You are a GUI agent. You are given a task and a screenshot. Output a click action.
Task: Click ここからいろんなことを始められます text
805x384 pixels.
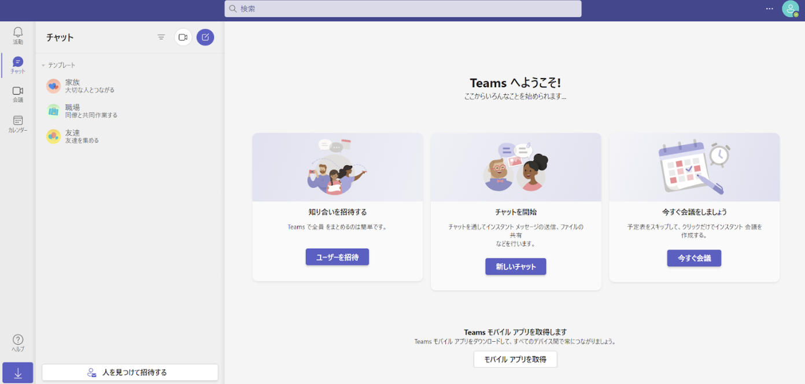click(515, 97)
